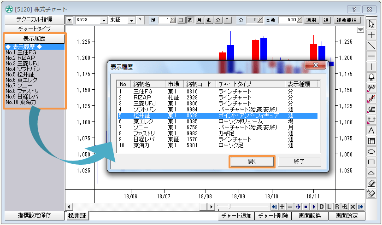Screen dimensions: 382x225
Task: Click the R button in bottom controls
Action: pyautogui.click(x=337, y=207)
